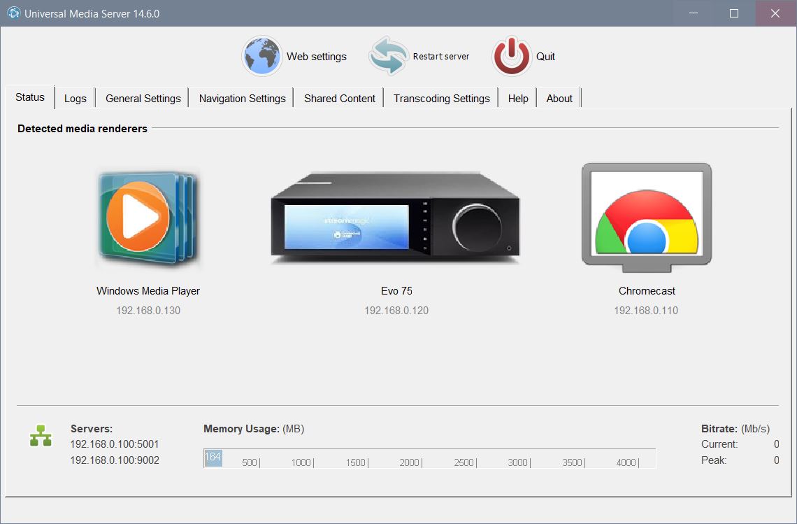
Task: Click the Memory Usage progress bar
Action: [x=429, y=458]
